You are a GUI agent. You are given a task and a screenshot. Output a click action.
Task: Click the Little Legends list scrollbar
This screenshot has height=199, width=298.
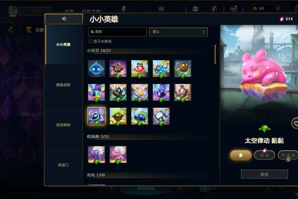coord(215,54)
